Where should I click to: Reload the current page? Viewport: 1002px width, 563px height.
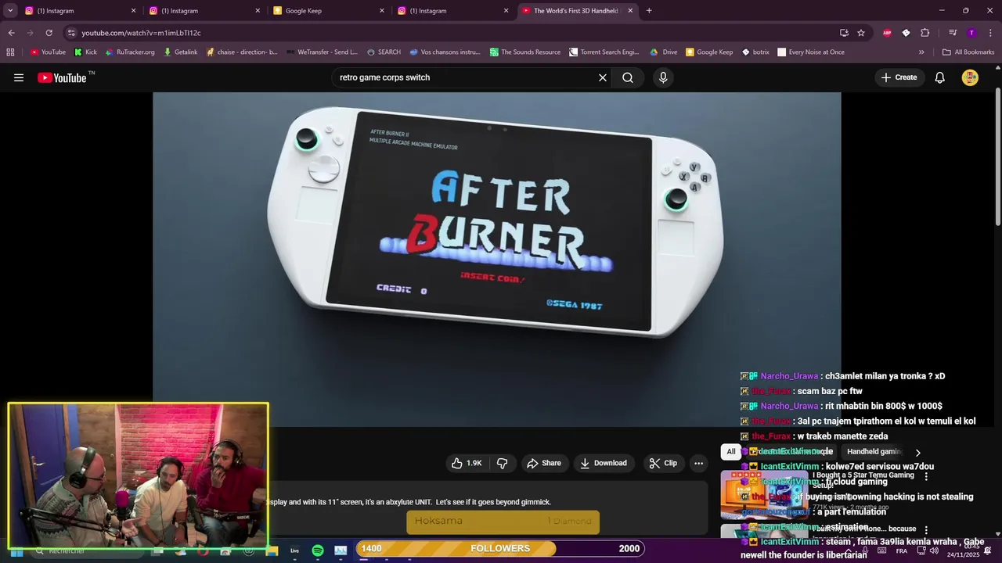pyautogui.click(x=49, y=33)
